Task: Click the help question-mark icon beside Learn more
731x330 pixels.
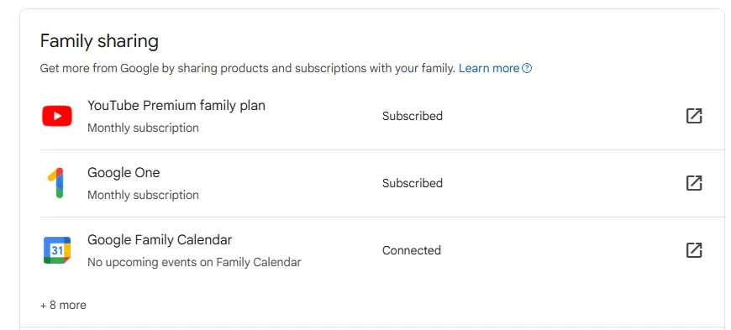Action: pyautogui.click(x=527, y=69)
